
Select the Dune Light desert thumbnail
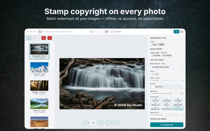[39, 122]
